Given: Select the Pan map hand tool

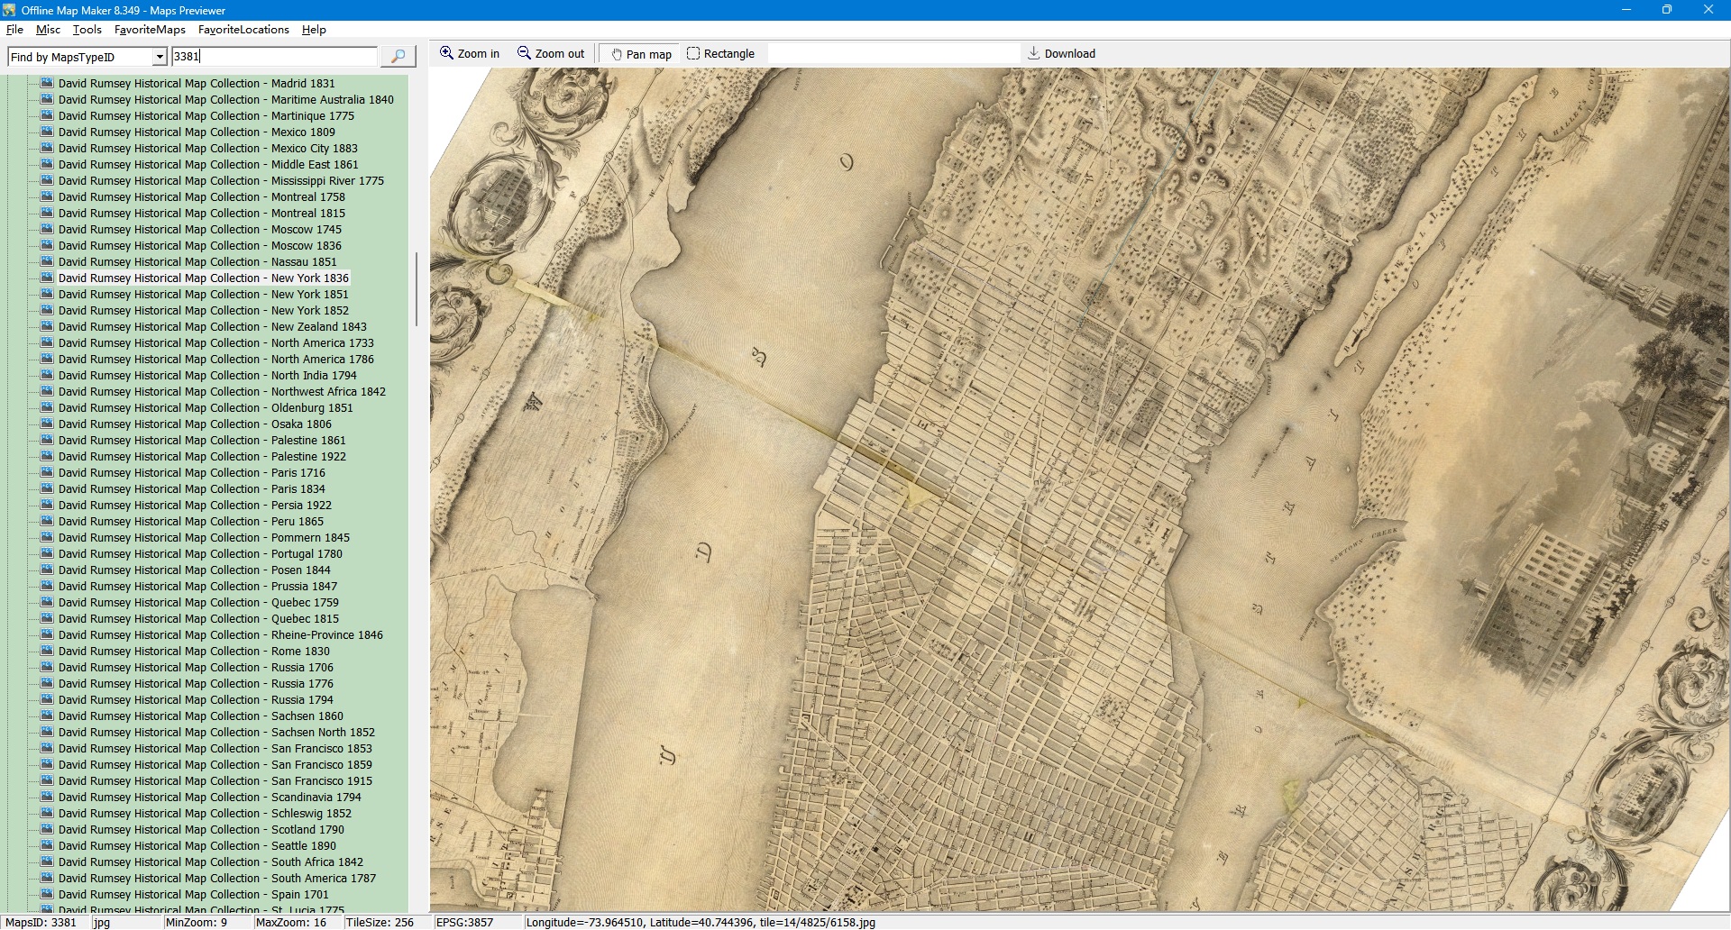Looking at the screenshot, I should (641, 54).
